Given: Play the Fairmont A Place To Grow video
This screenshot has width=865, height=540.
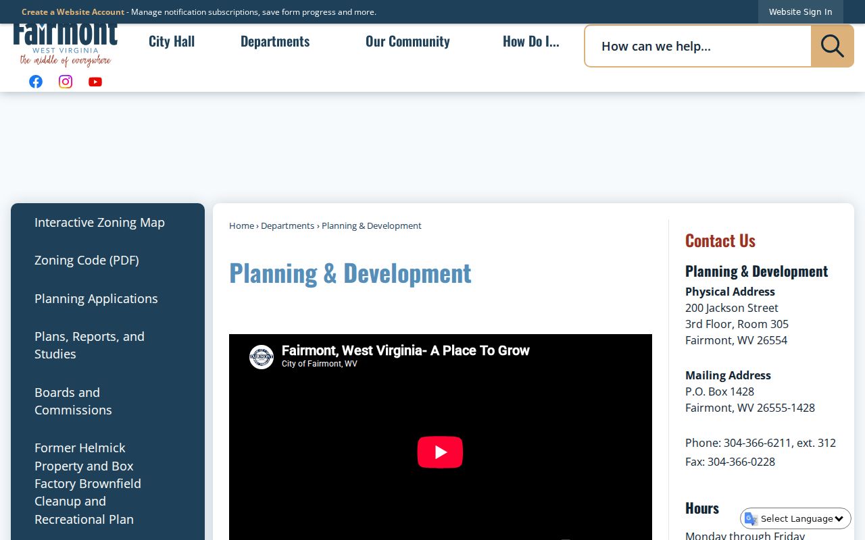Looking at the screenshot, I should (440, 452).
